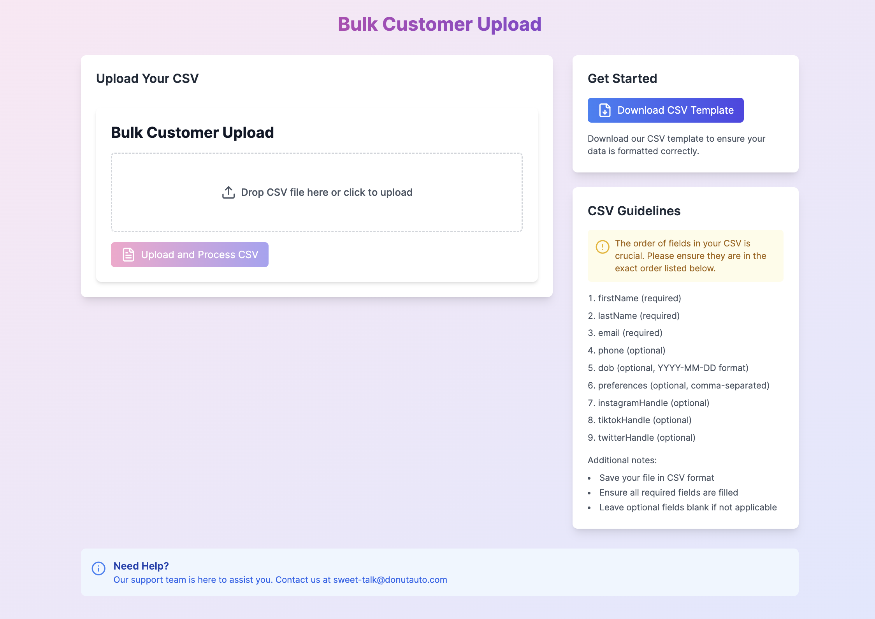This screenshot has width=875, height=619.
Task: Click the Bulk Customer Upload page title
Action: [x=439, y=24]
